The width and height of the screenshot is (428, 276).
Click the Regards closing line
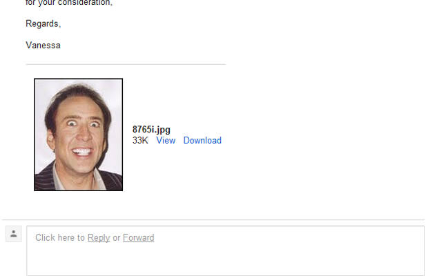point(43,23)
